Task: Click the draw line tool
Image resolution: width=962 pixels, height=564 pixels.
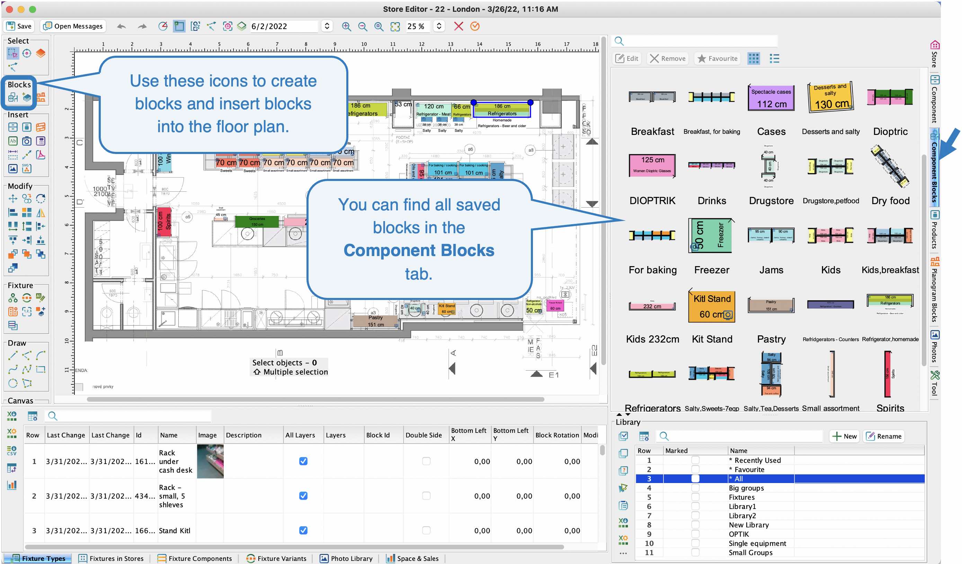Action: [12, 355]
